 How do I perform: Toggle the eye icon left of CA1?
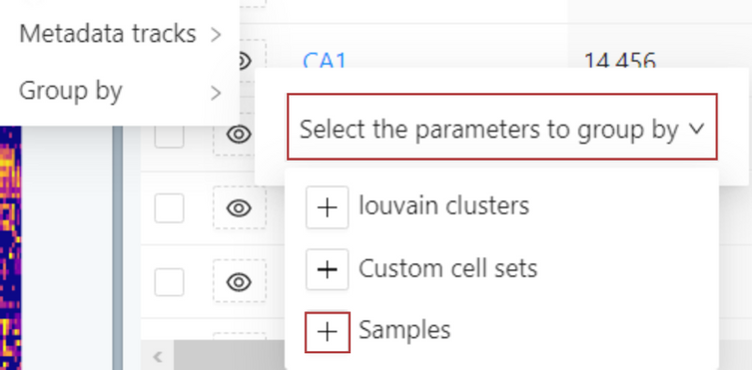coord(244,60)
